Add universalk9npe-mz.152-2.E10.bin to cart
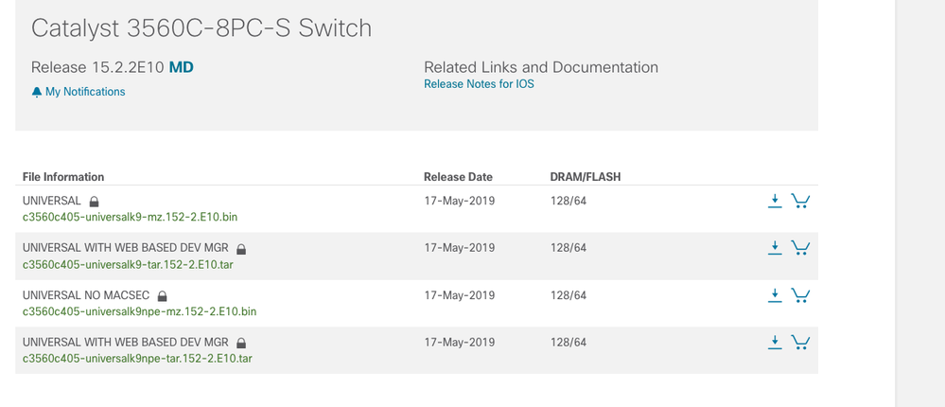 coord(800,295)
